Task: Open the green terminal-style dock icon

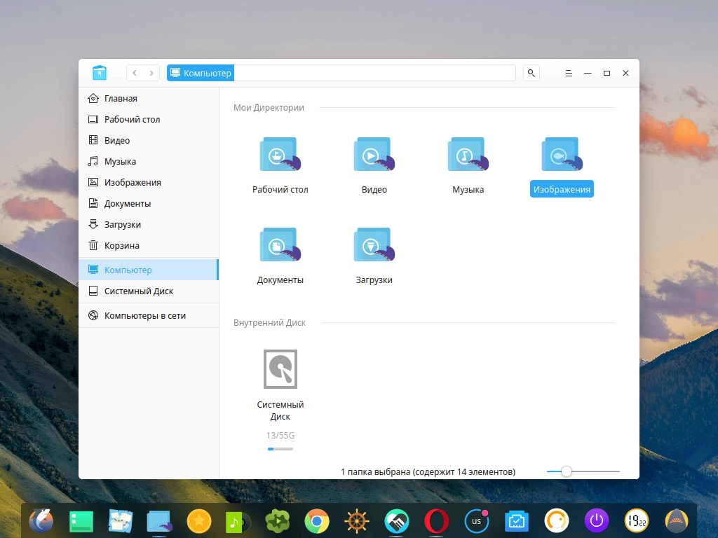Action: (x=81, y=521)
